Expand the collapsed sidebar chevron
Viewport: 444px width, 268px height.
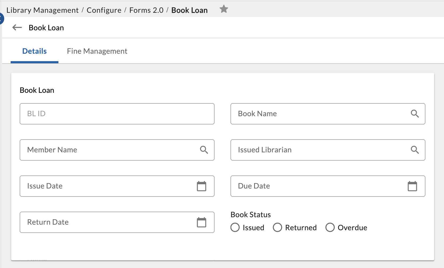tap(1, 19)
